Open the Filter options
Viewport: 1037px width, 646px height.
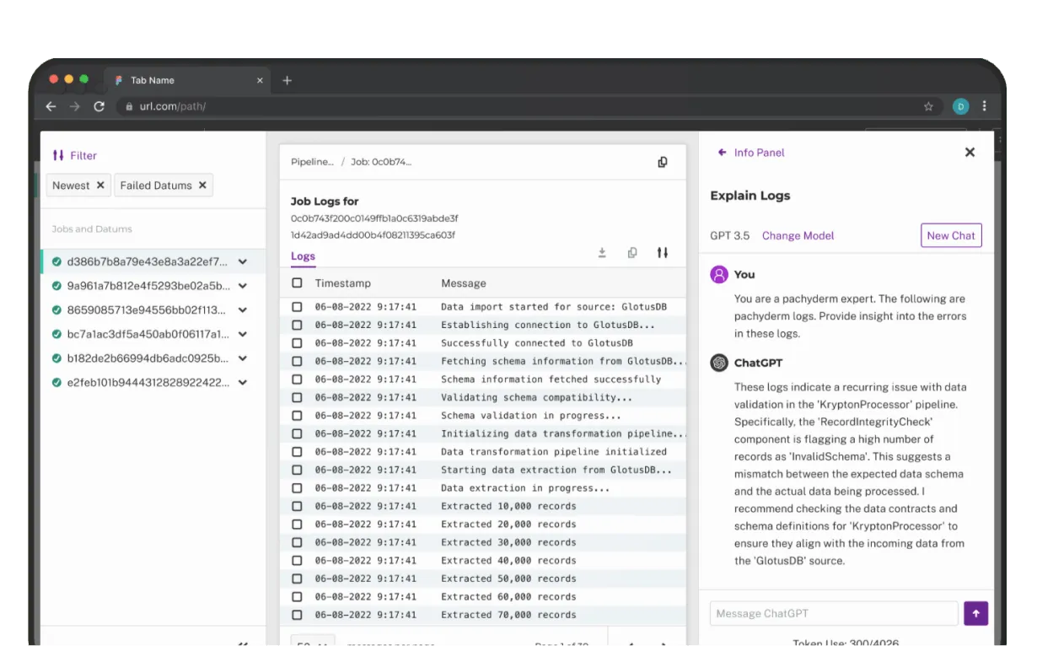click(74, 155)
